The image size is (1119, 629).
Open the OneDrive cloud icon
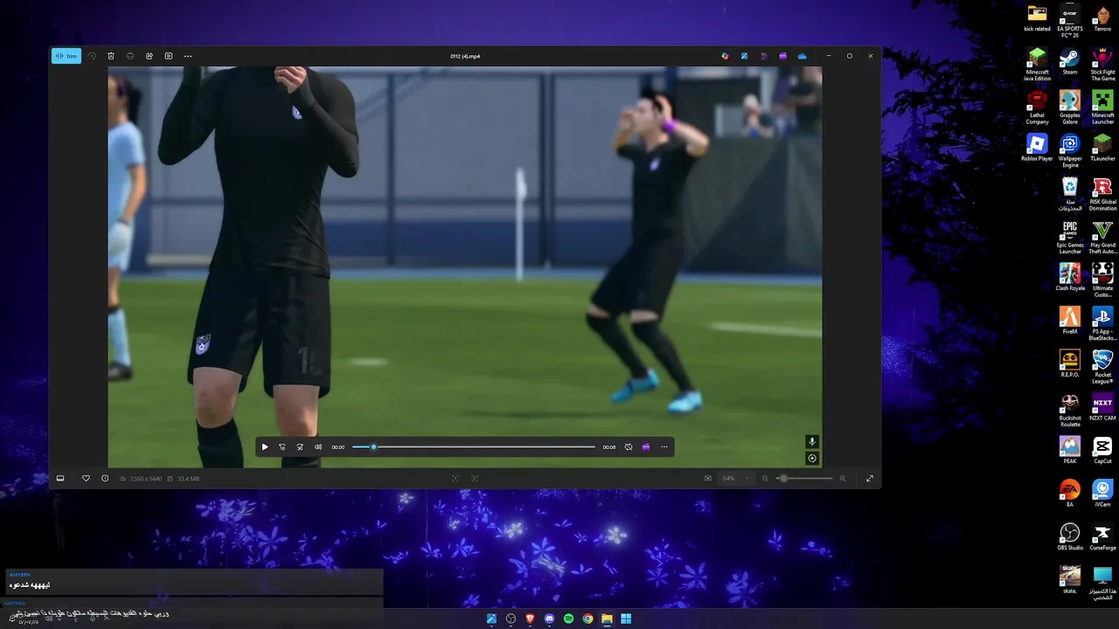pyautogui.click(x=802, y=56)
